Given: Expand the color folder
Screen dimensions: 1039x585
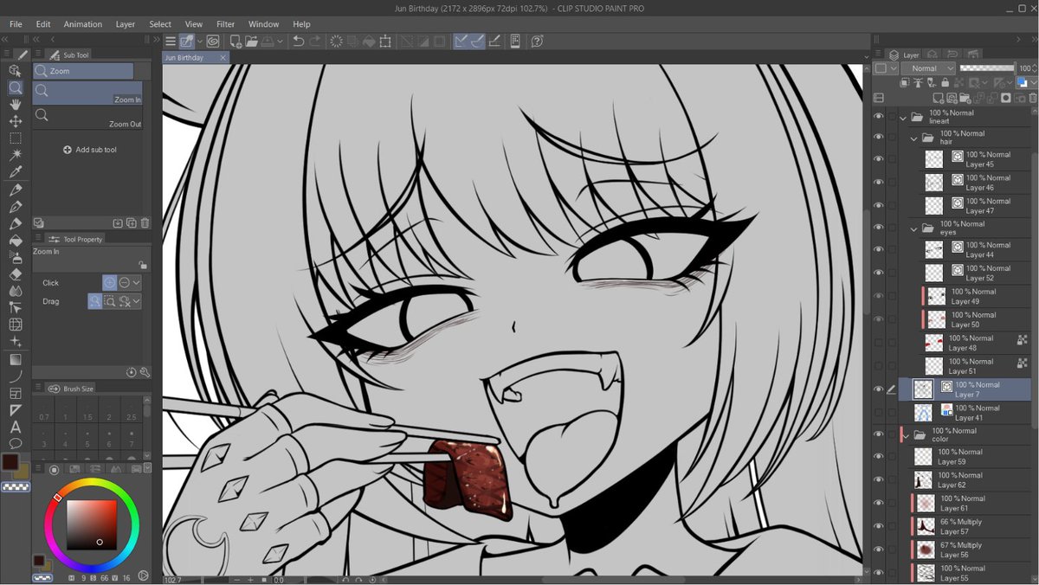Looking at the screenshot, I should 907,434.
